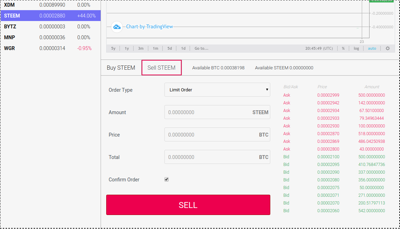Set chart range to 1y
Screen dimensions: 400x229
127,48
